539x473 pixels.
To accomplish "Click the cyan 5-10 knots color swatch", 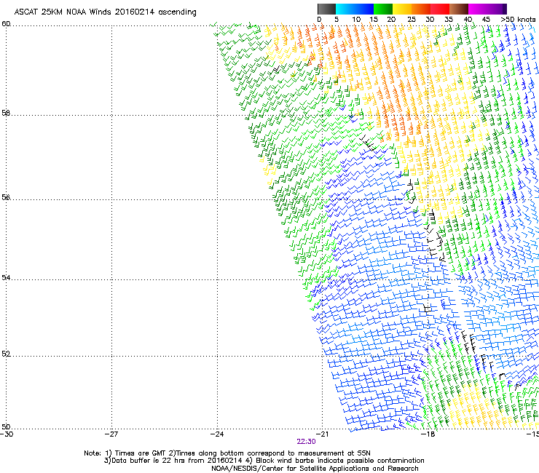I will click(x=345, y=9).
